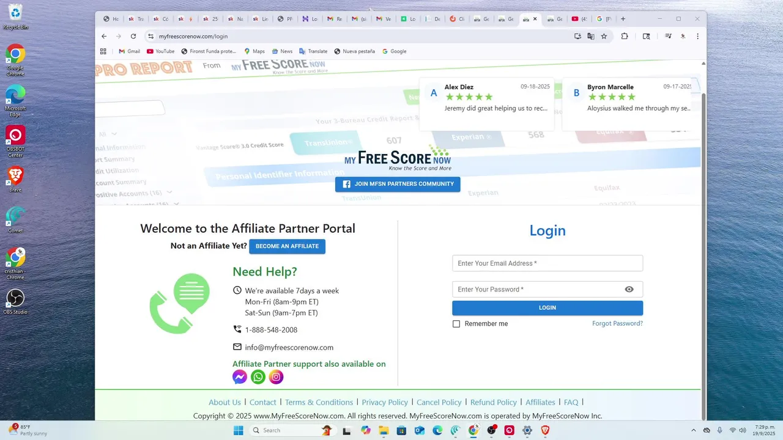Open cristhian - Chrome desktop shortcut
The image size is (783, 440).
[15, 263]
